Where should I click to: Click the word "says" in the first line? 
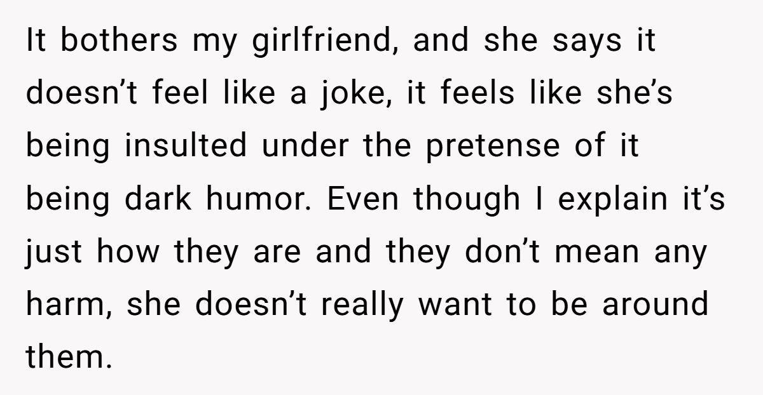(x=572, y=43)
